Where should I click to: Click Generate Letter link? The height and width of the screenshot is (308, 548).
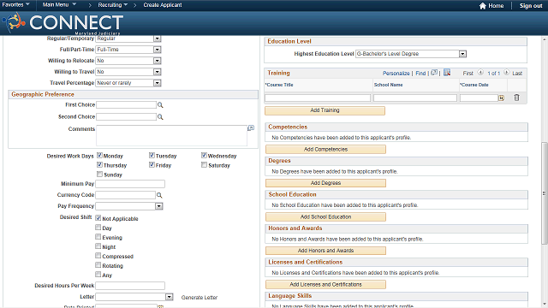tap(200, 297)
